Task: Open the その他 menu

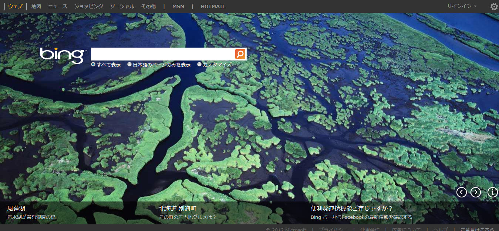Action: click(x=148, y=7)
